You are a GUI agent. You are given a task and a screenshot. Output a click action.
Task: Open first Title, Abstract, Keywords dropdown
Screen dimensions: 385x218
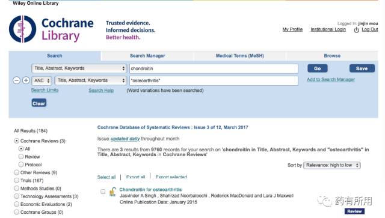[79, 68]
